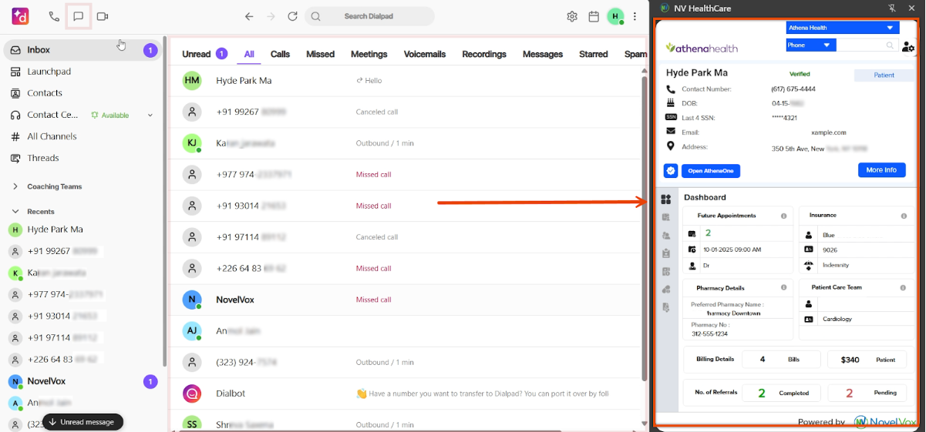Open the three-dot more options menu
This screenshot has height=432, width=926.
pos(635,16)
